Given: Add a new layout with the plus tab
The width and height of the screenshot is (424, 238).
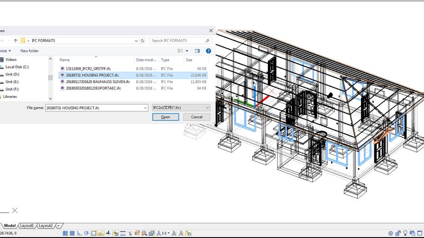Looking at the screenshot, I should (x=58, y=226).
